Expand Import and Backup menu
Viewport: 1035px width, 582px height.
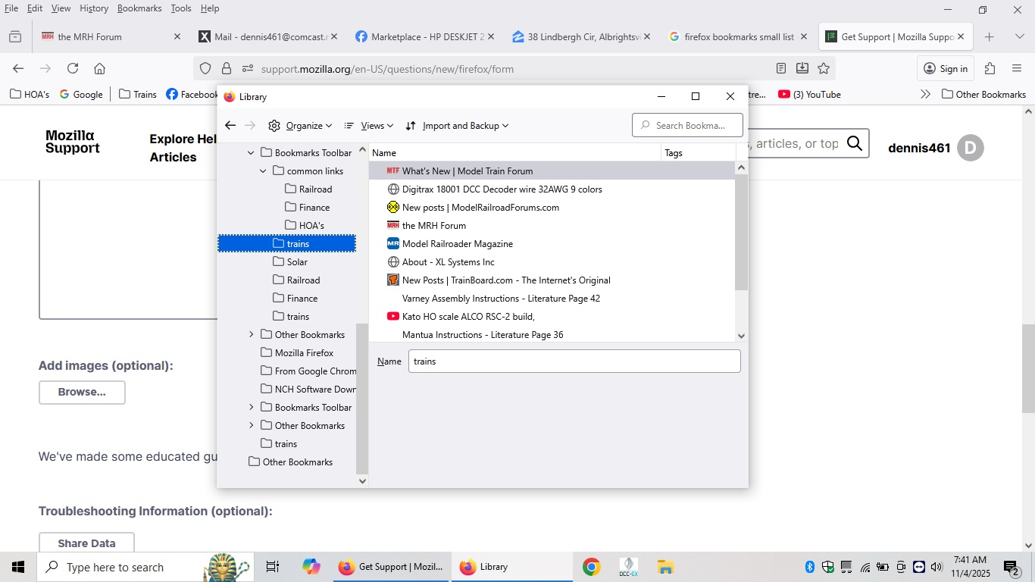coord(458,126)
